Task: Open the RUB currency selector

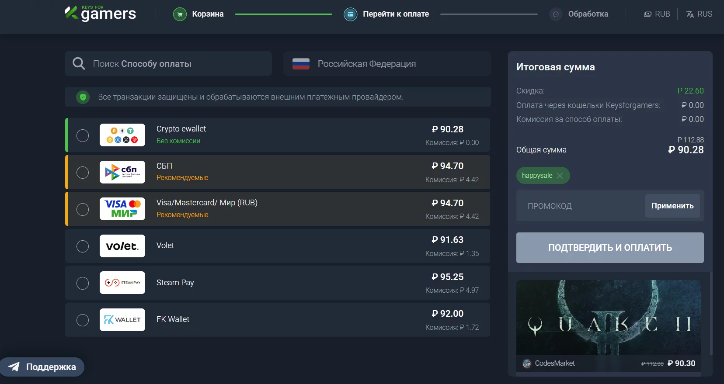Action: pyautogui.click(x=657, y=14)
